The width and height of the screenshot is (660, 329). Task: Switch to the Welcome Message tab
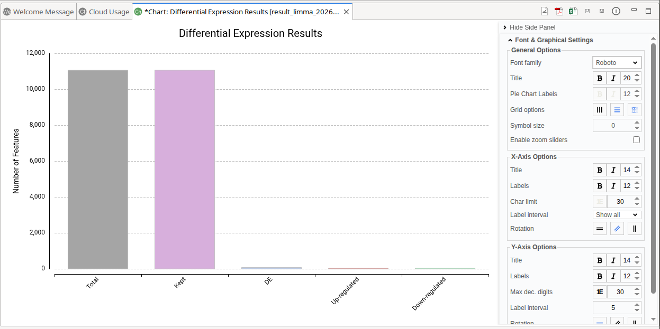tap(39, 12)
